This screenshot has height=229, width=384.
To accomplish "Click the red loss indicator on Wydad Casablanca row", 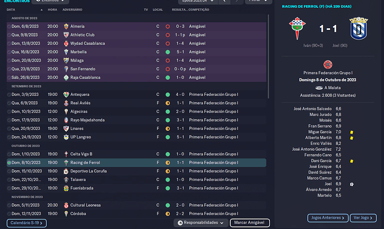I will click(x=168, y=43).
